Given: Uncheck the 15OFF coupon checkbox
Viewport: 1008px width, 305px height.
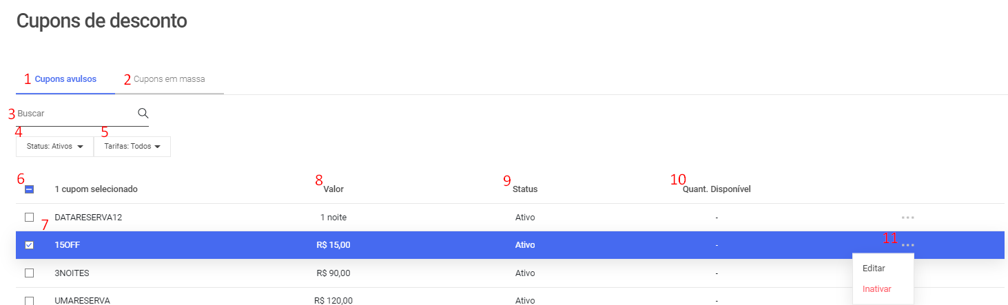Looking at the screenshot, I should [x=29, y=244].
